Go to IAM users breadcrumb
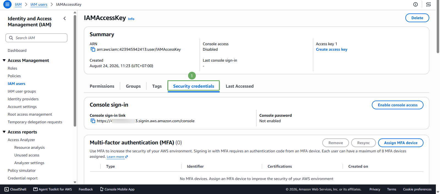This screenshot has height=194, width=440. 39,4
